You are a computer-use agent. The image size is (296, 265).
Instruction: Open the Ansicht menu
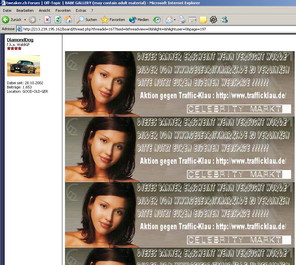click(45, 10)
